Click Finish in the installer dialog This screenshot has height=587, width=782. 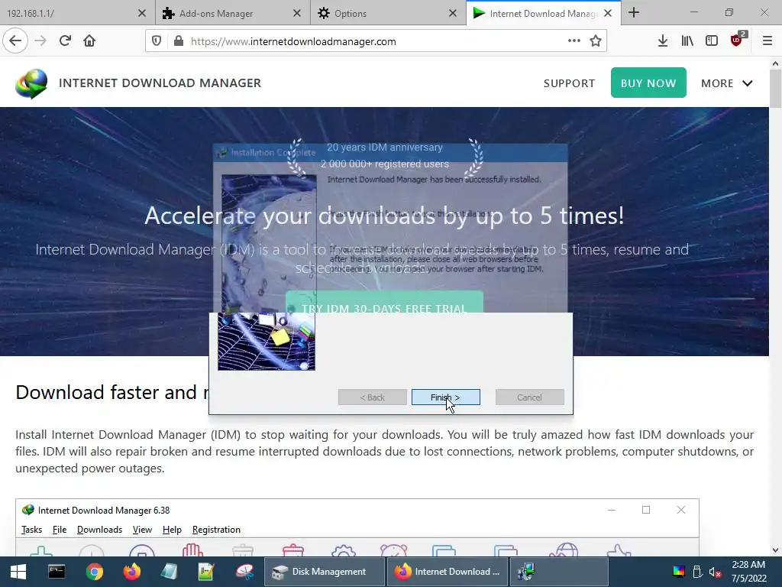point(446,397)
